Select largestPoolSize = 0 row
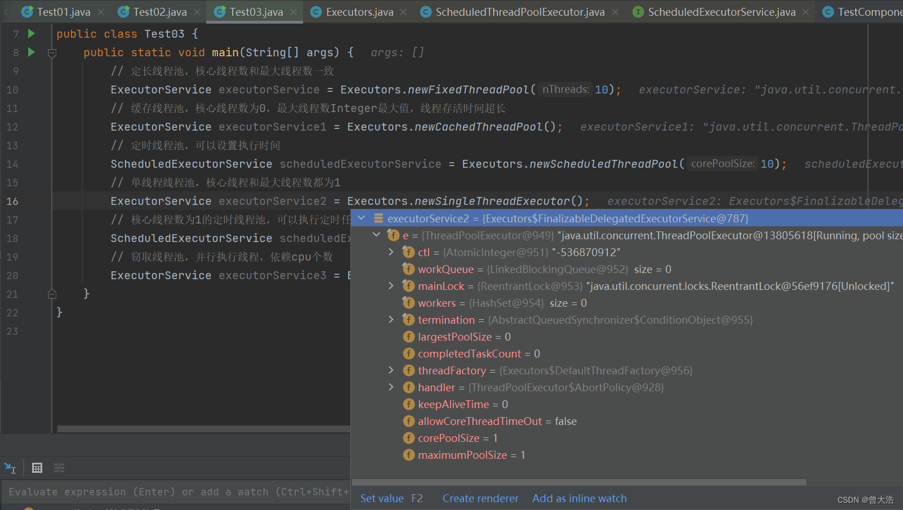Viewport: 903px width, 510px height. (x=626, y=337)
